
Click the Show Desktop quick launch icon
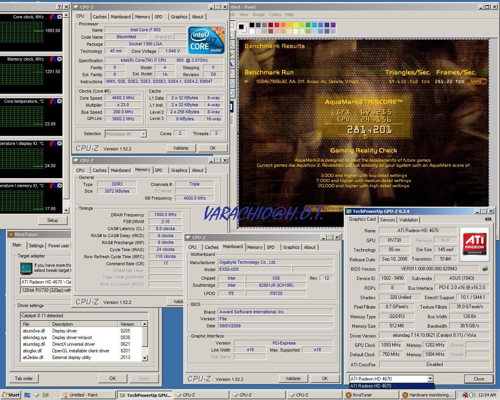pos(27,395)
